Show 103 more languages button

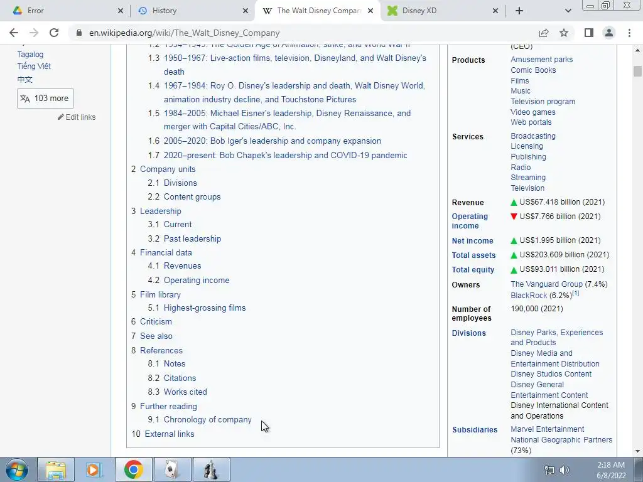(45, 99)
